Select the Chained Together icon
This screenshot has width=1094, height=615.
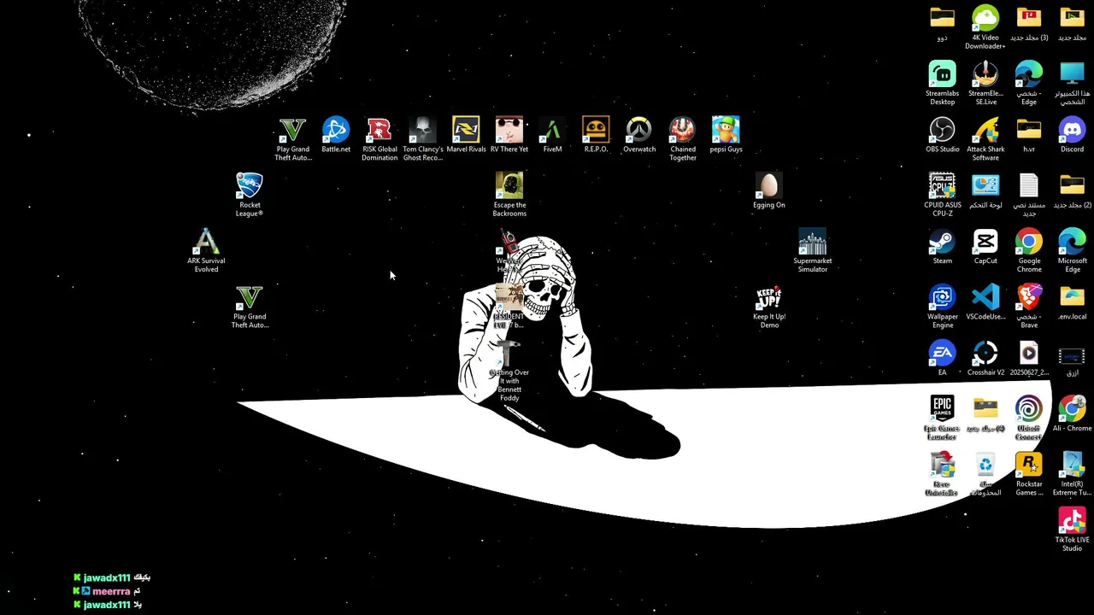tap(683, 138)
